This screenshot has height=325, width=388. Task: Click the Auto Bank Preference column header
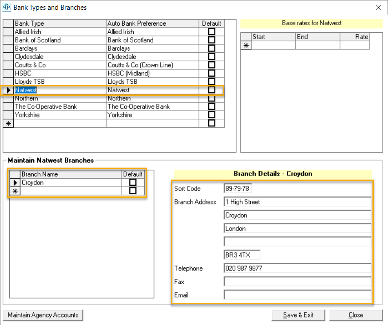(153, 23)
